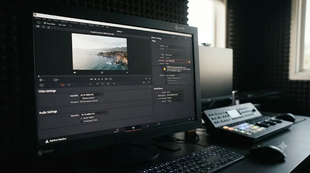Open the Video Settings Resolution dropdown

click(91, 94)
